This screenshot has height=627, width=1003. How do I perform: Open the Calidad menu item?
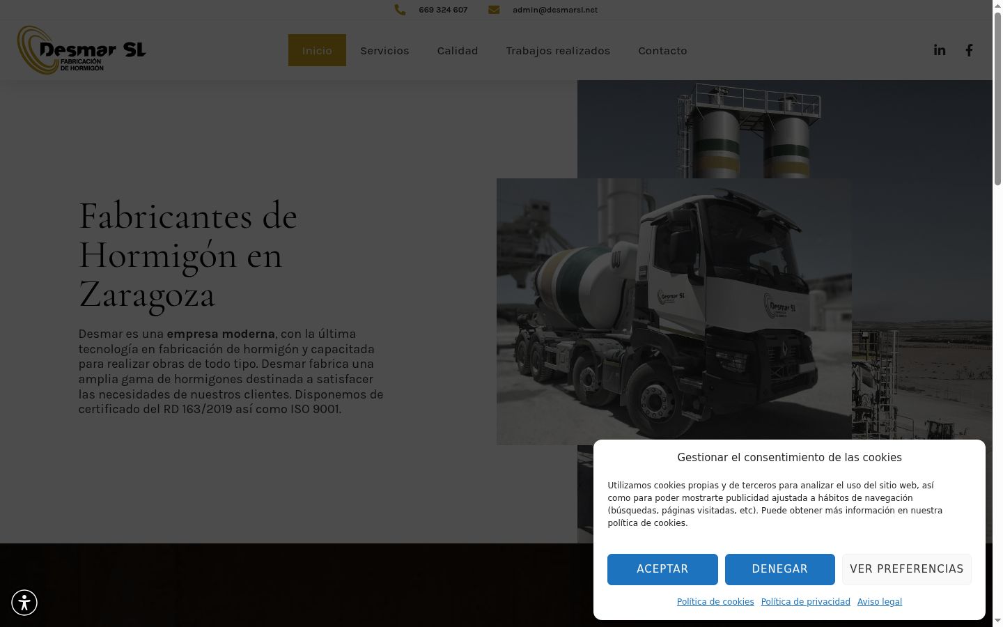[458, 50]
